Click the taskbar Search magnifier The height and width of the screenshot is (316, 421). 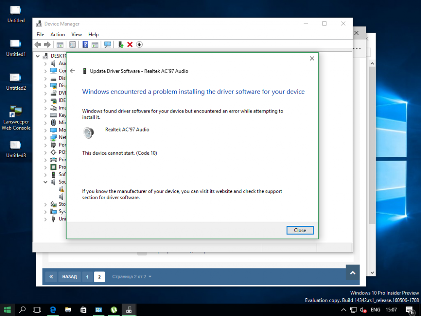tap(22, 310)
